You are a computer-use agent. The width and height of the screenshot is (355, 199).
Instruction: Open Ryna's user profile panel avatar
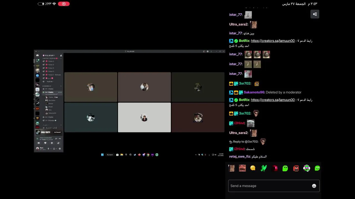pyautogui.click(x=37, y=148)
